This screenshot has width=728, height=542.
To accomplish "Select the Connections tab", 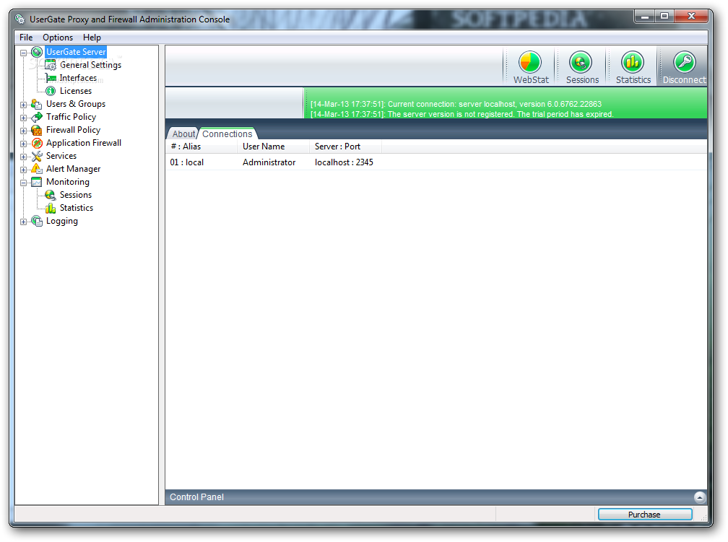I will tap(227, 134).
